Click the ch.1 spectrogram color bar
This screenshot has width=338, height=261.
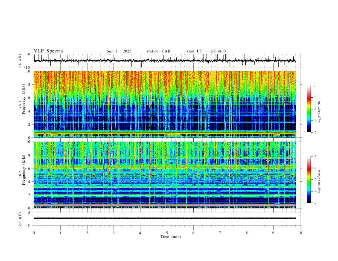pyautogui.click(x=309, y=109)
